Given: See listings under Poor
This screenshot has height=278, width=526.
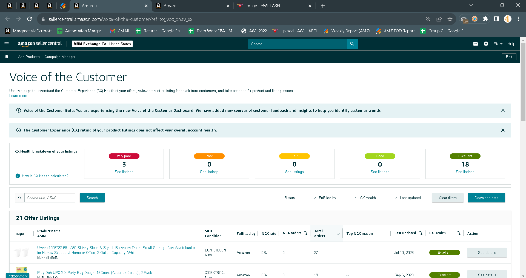Looking at the screenshot, I should tap(209, 172).
